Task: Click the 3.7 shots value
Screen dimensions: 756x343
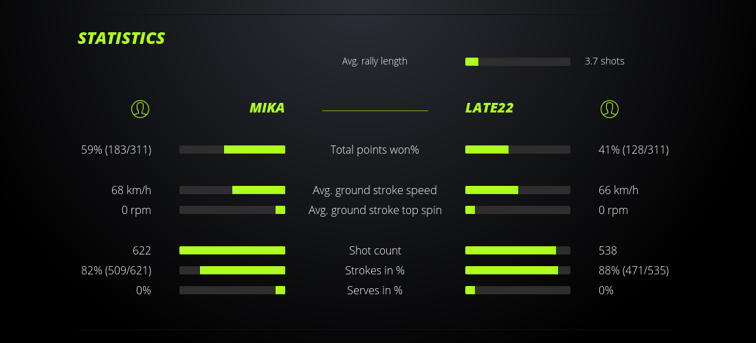Action: click(605, 61)
